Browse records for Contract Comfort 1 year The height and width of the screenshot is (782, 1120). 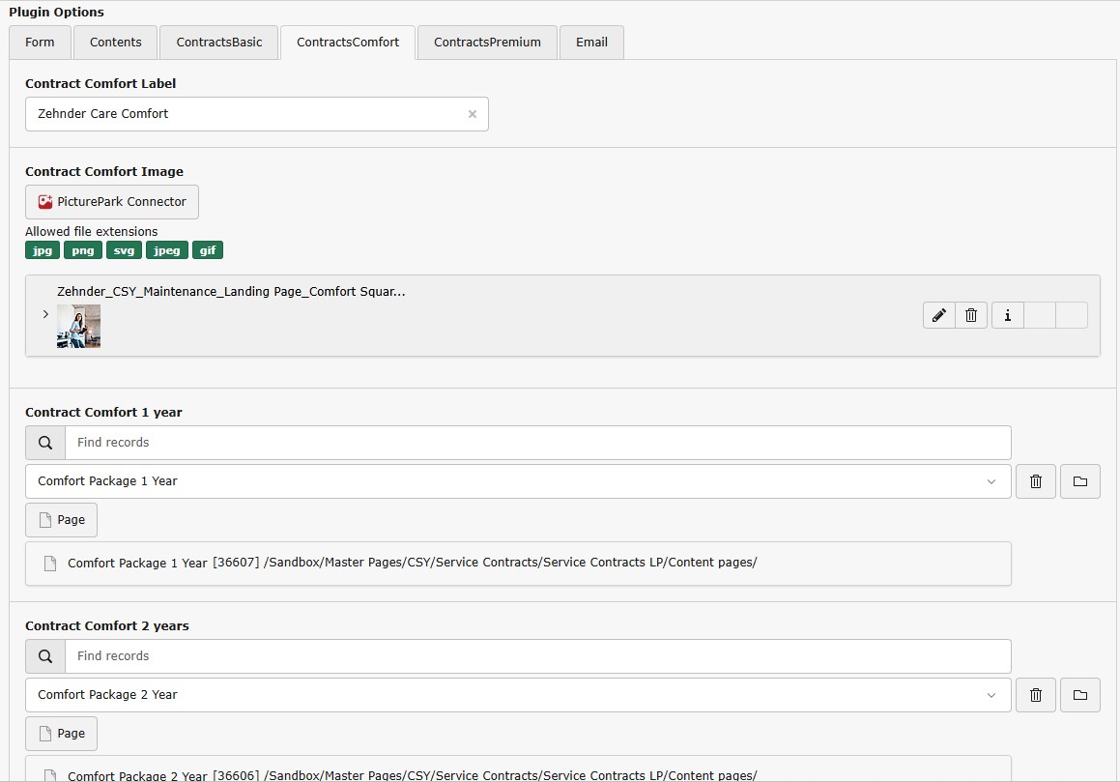click(x=1079, y=481)
